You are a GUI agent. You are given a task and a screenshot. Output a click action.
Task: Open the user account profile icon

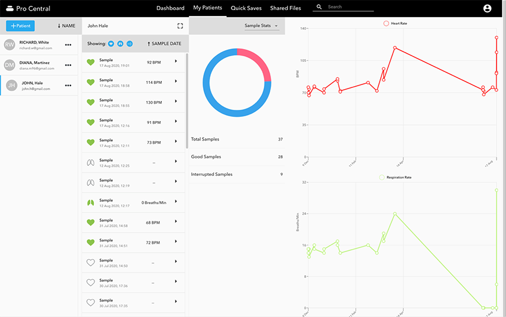click(x=487, y=8)
